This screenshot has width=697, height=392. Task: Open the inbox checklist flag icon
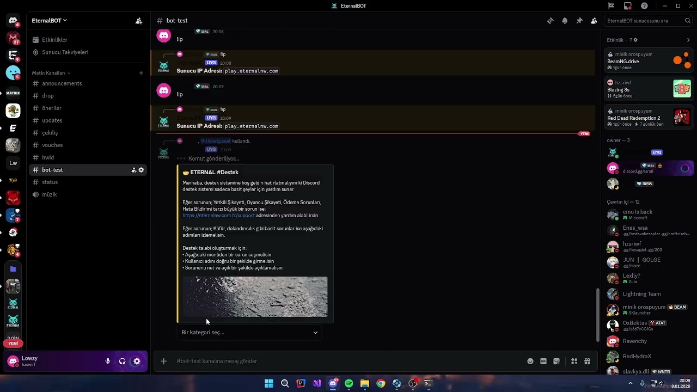(611, 6)
